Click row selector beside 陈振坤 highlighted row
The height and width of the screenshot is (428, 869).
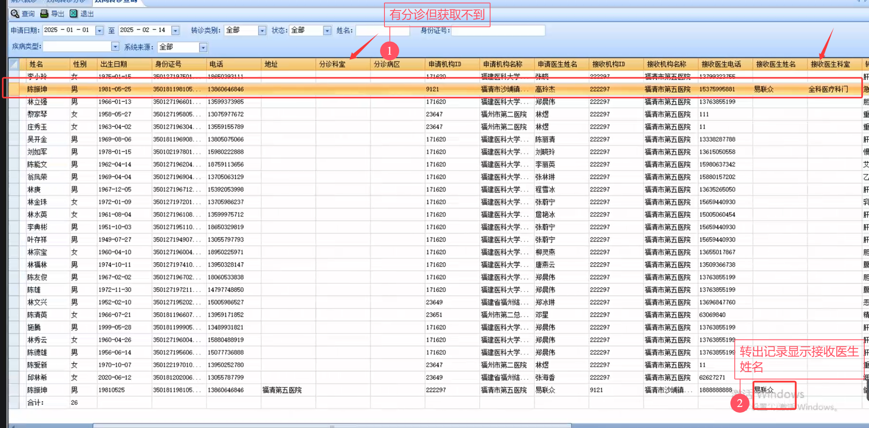click(x=14, y=89)
